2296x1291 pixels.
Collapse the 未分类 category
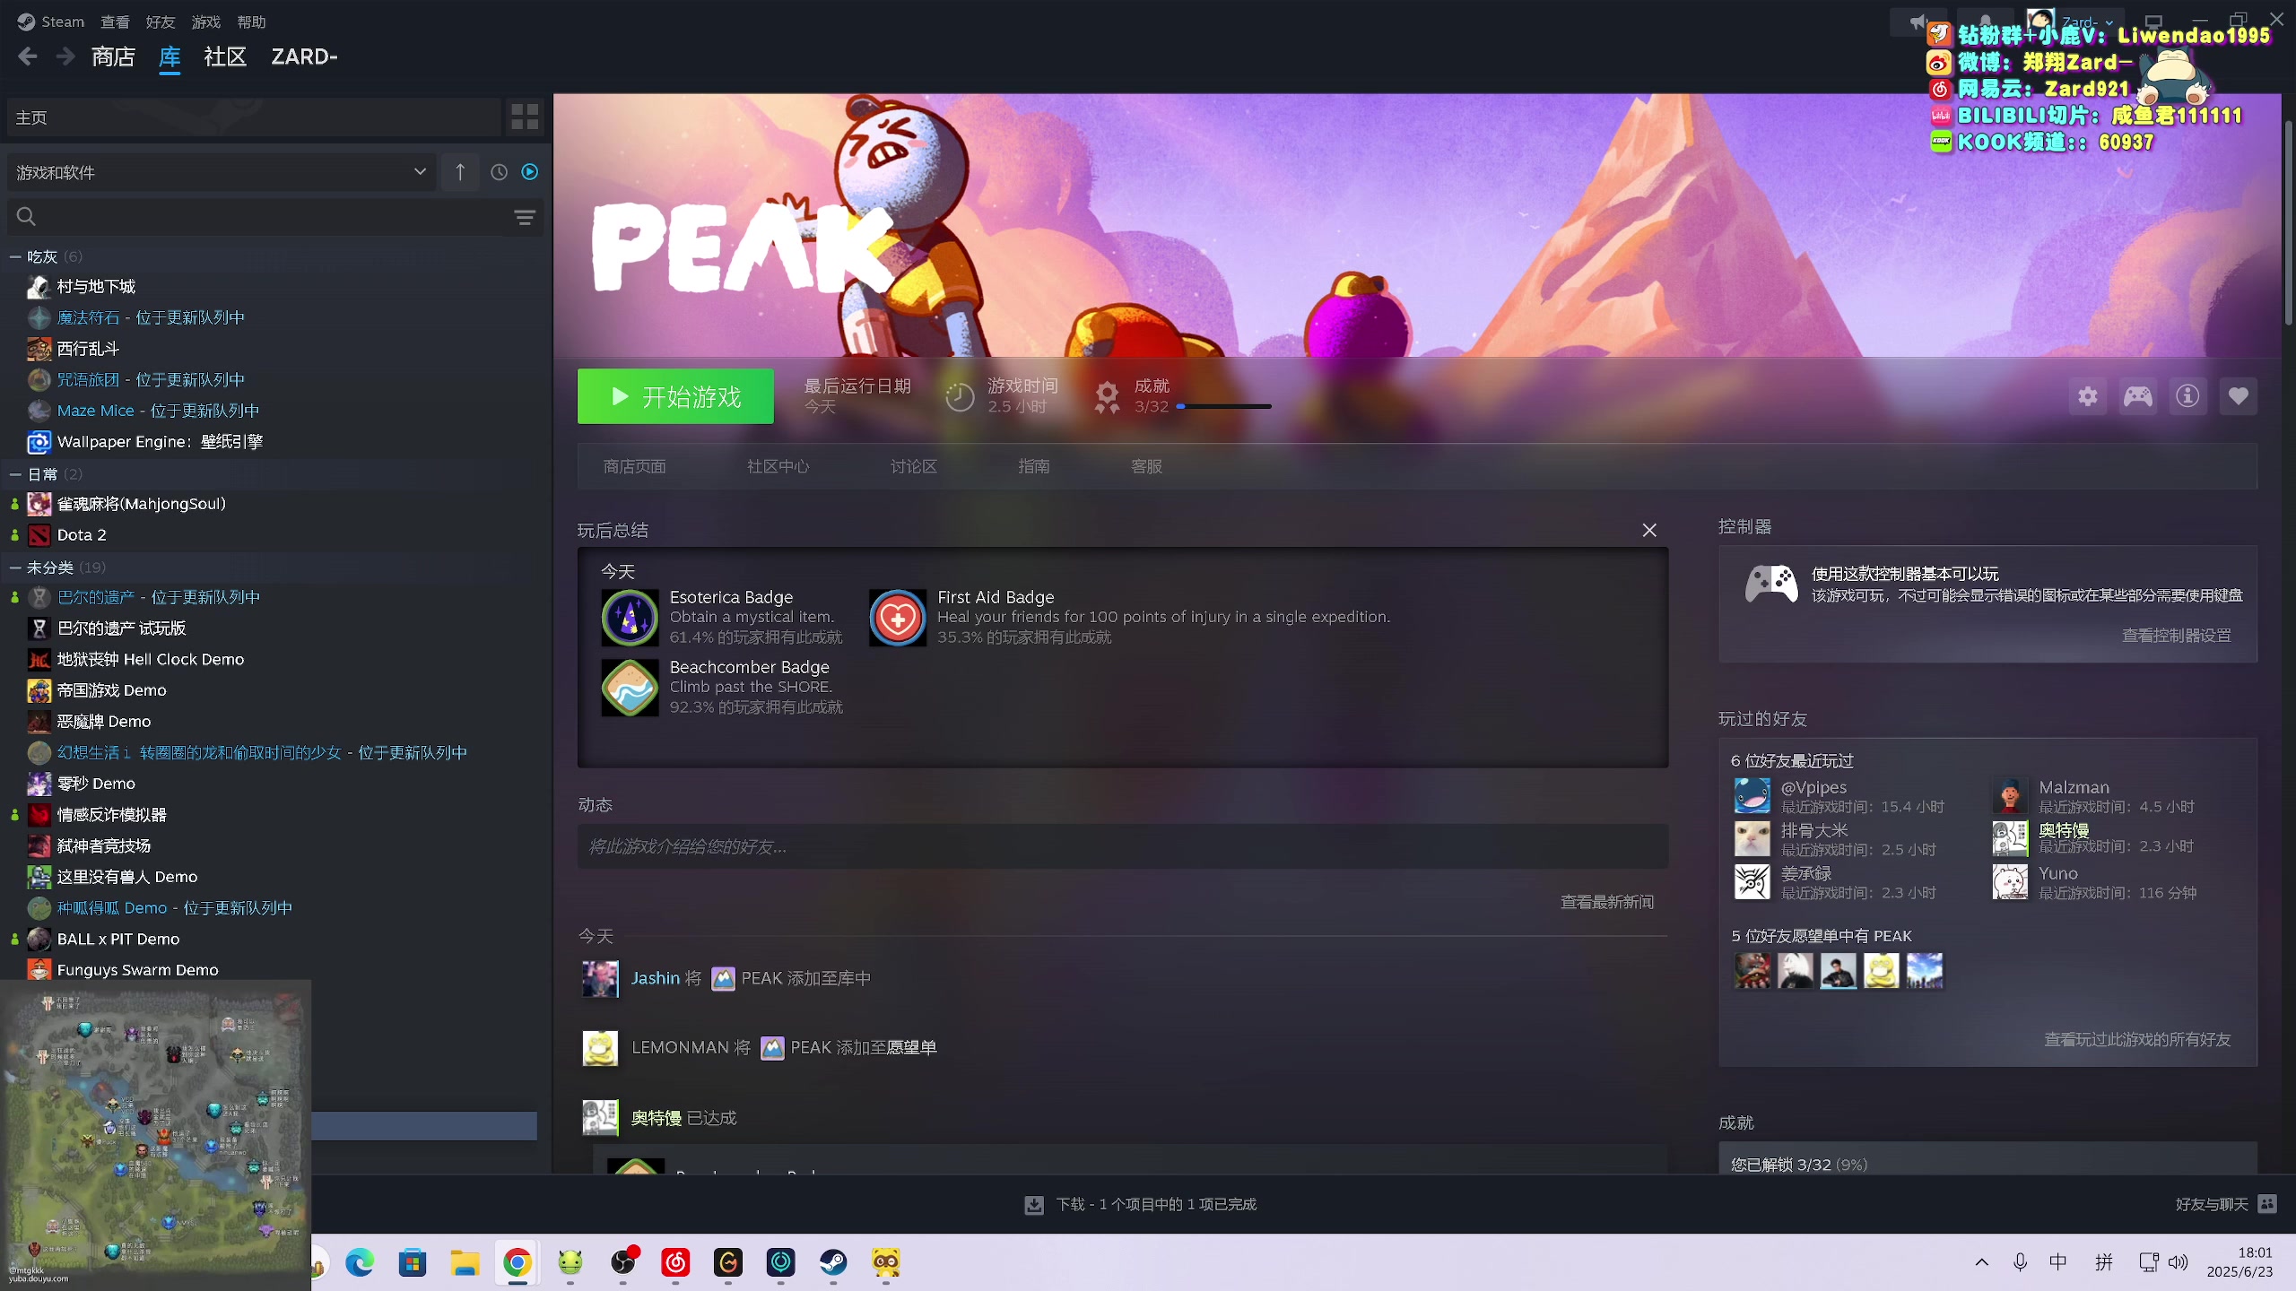(15, 568)
